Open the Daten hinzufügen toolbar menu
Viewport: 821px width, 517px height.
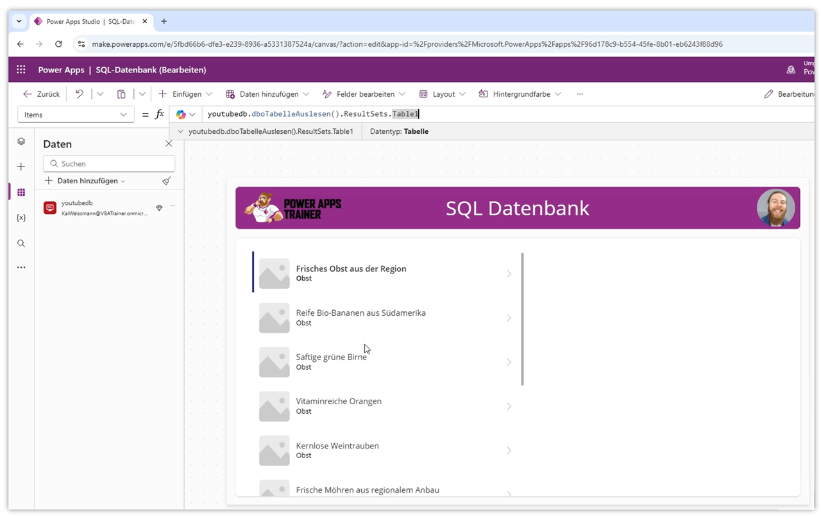267,94
